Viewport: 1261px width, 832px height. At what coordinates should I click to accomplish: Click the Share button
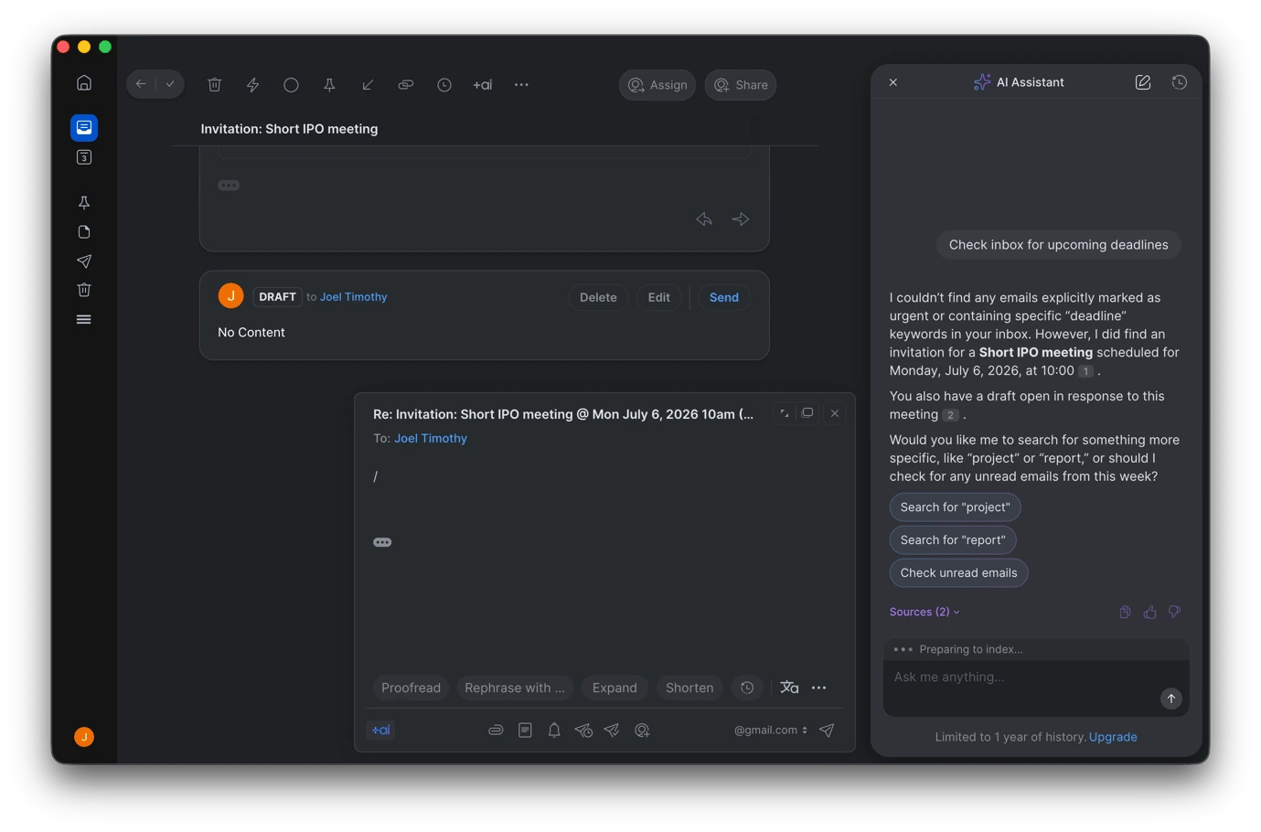coord(741,85)
